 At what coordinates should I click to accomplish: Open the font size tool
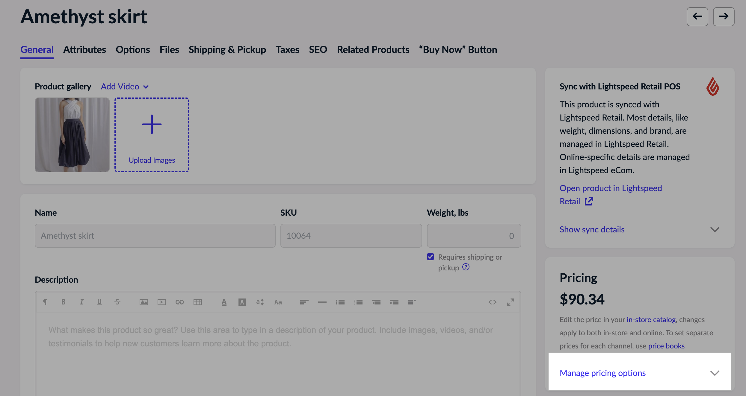click(260, 302)
